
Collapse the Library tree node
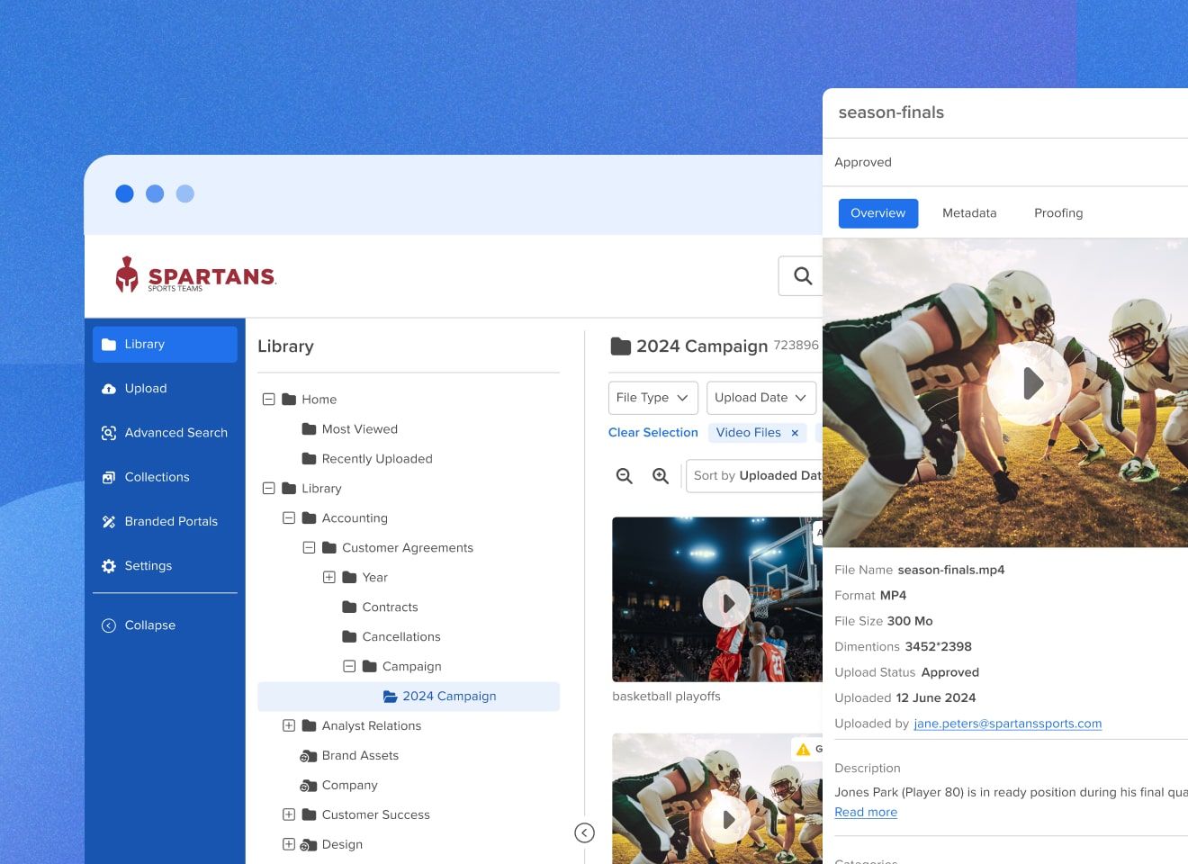point(268,488)
